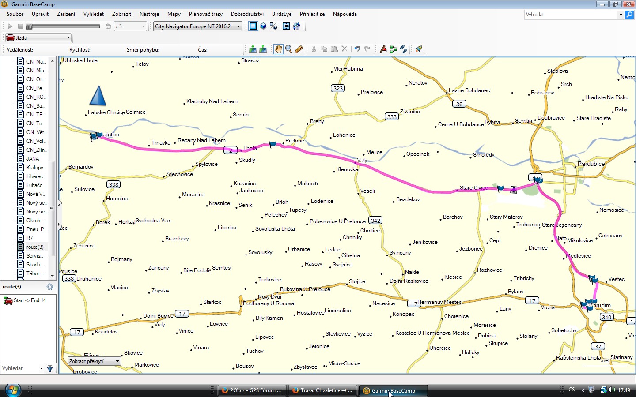Toggle full screen map mode
The image size is (636, 397).
pyautogui.click(x=286, y=26)
